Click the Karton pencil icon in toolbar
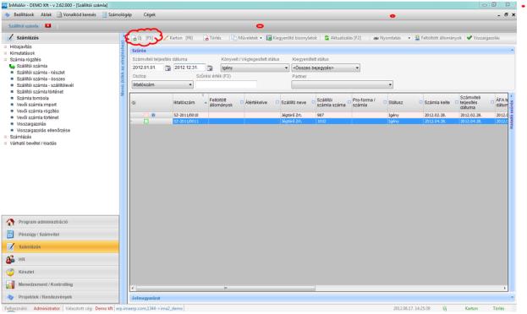The height and width of the screenshot is (314, 527). point(166,38)
